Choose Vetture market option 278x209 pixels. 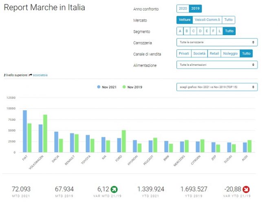[185, 20]
